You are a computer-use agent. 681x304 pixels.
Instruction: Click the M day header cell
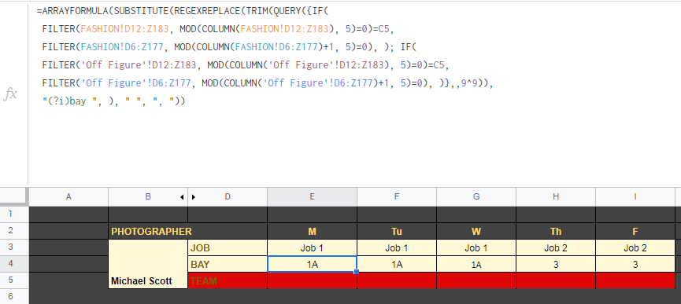(x=313, y=231)
